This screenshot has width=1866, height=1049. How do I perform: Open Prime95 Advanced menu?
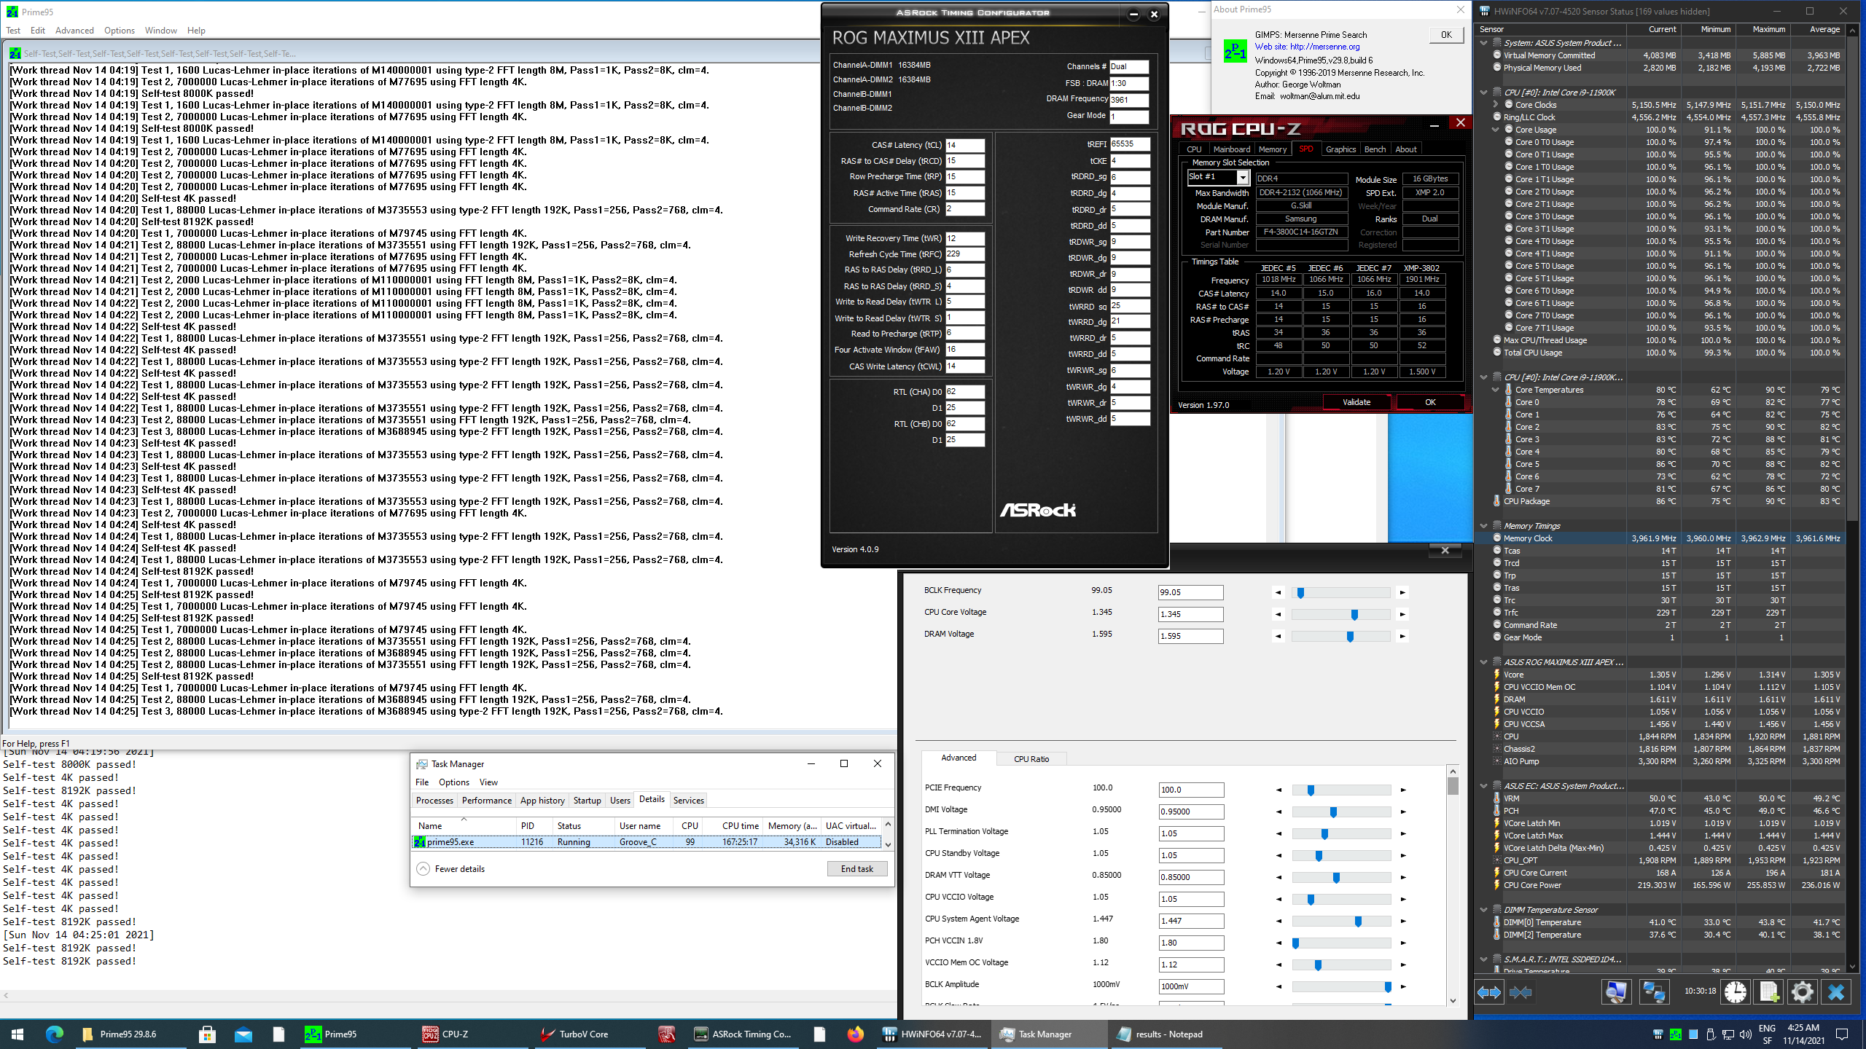click(x=74, y=31)
